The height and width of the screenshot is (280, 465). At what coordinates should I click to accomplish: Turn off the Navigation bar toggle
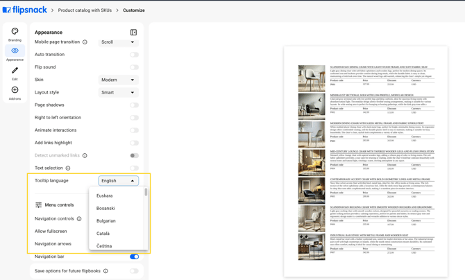tap(134, 256)
